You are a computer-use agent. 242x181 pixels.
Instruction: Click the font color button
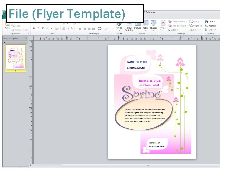72,28
